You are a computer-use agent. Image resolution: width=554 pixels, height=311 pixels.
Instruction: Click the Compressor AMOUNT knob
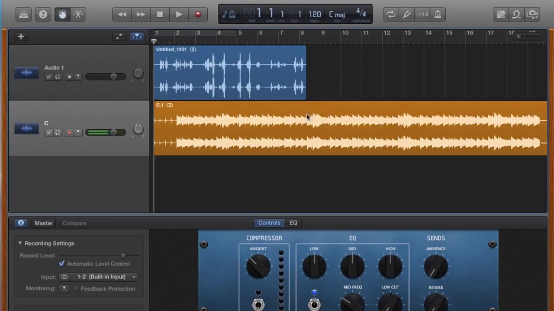click(258, 266)
